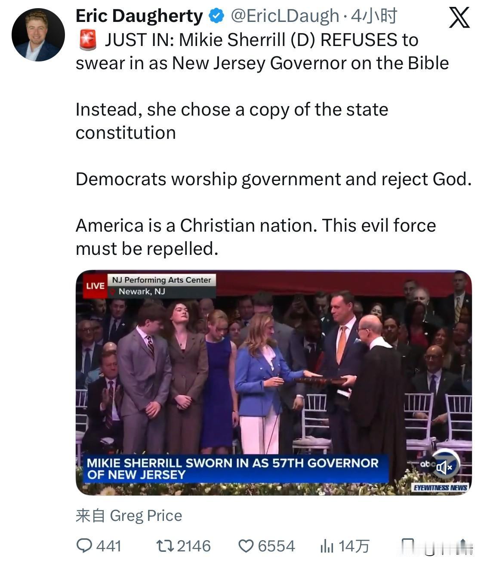Open the @EricLDaugh handle link

285,16
